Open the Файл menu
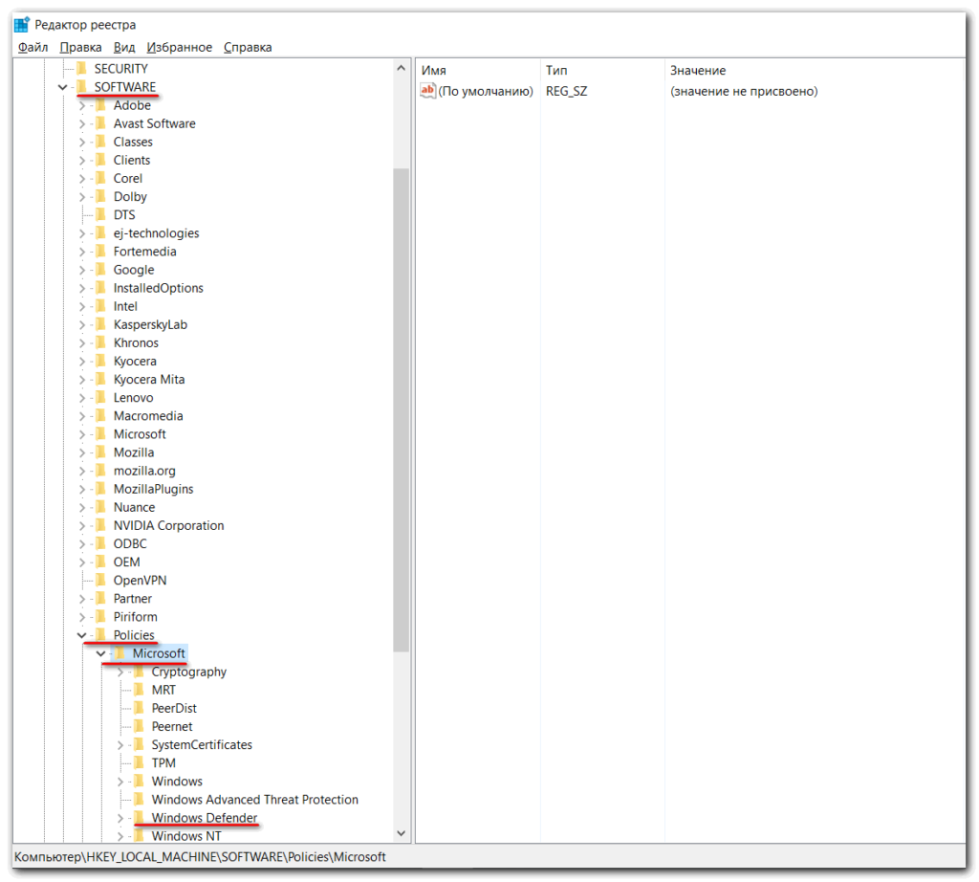The image size is (979, 882). click(33, 47)
